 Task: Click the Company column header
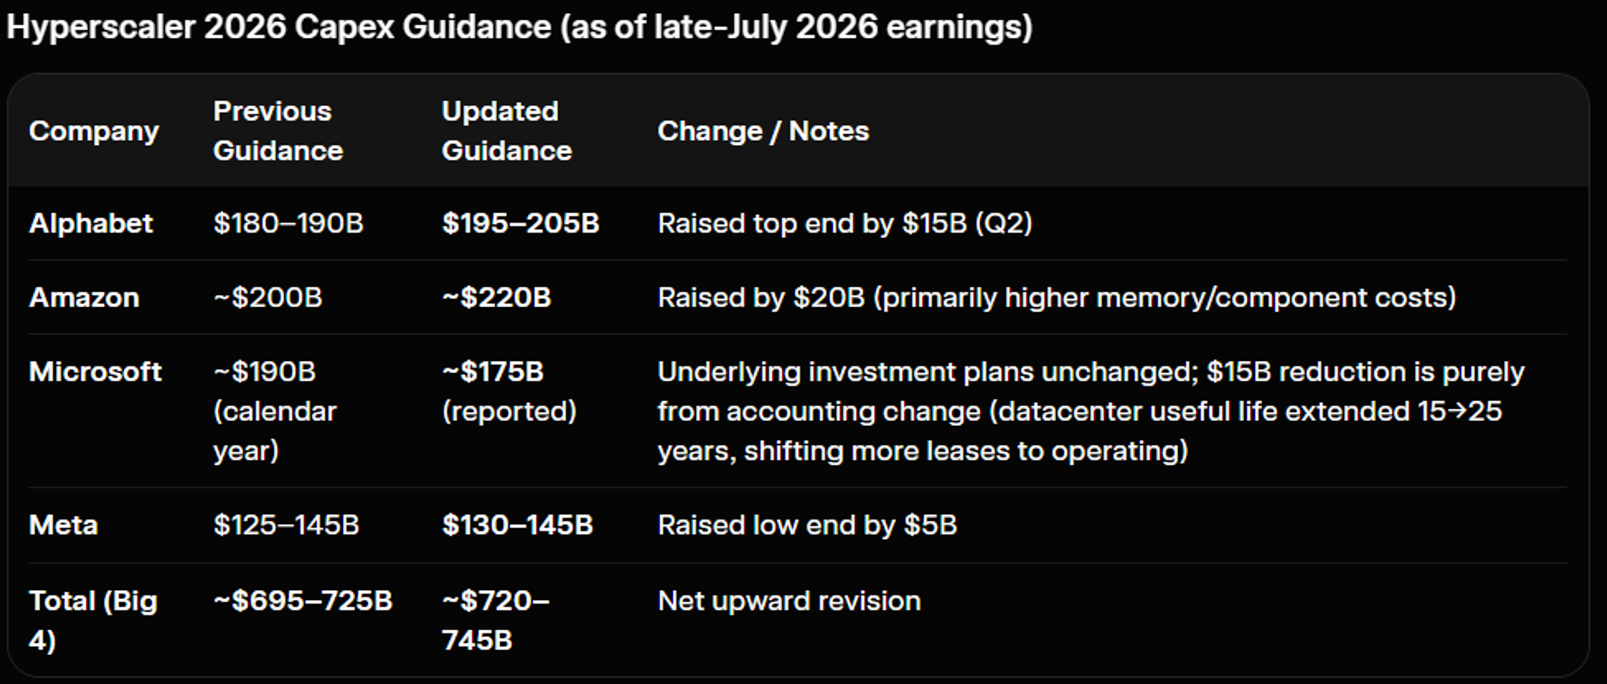tap(93, 131)
